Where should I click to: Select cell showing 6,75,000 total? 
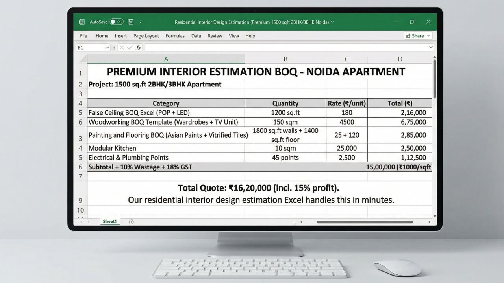[x=400, y=122]
